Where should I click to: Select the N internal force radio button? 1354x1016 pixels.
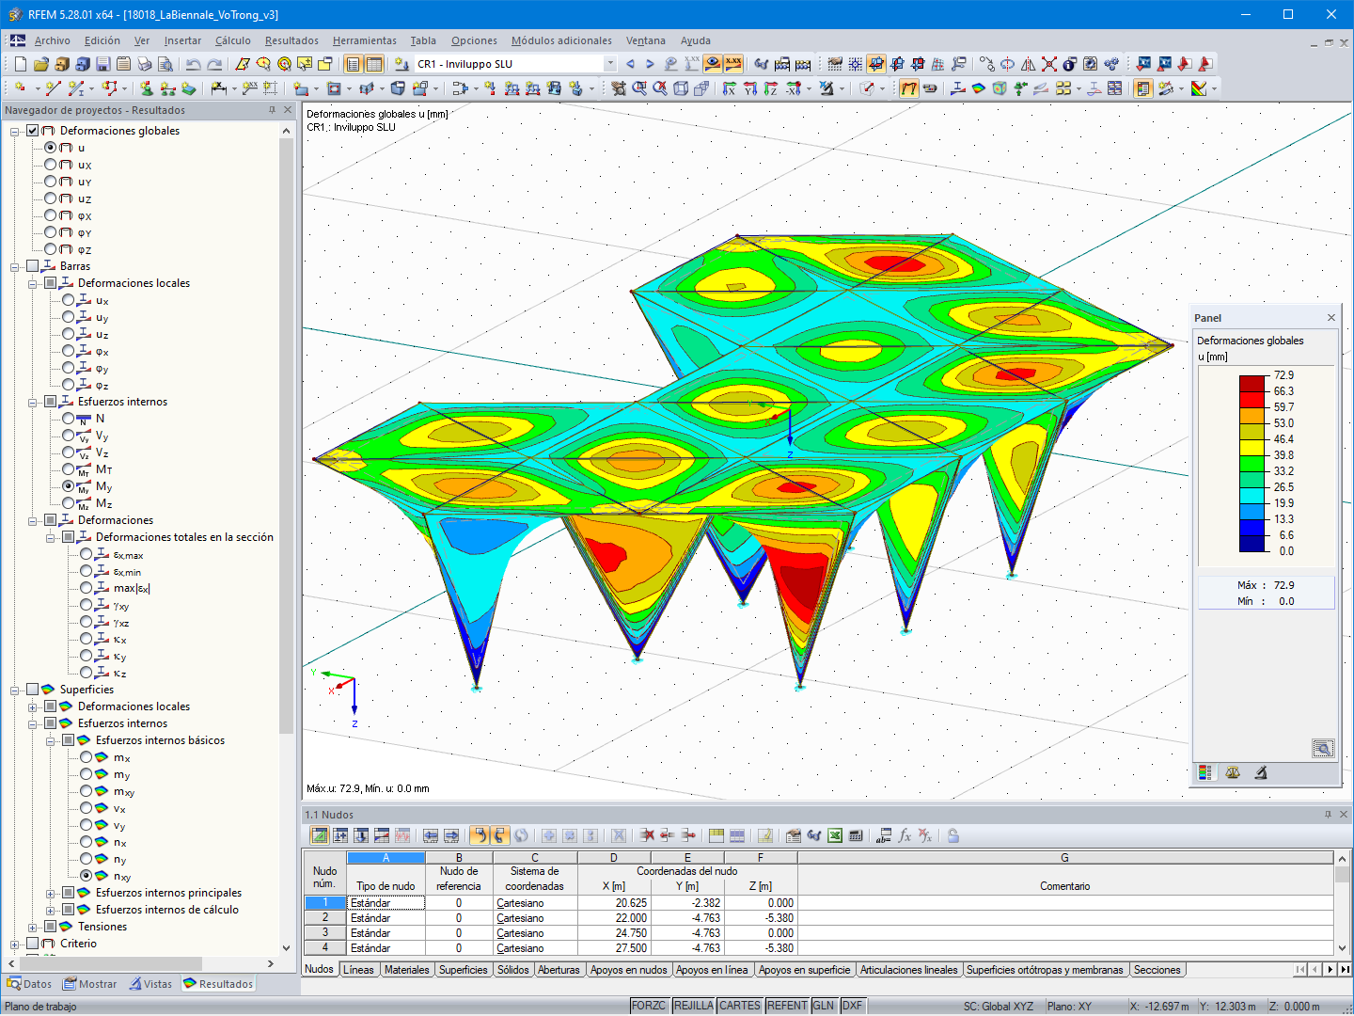pyautogui.click(x=69, y=419)
